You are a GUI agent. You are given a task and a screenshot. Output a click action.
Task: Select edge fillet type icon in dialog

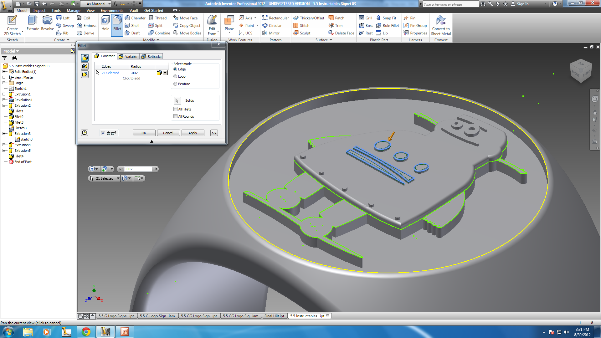pyautogui.click(x=85, y=58)
